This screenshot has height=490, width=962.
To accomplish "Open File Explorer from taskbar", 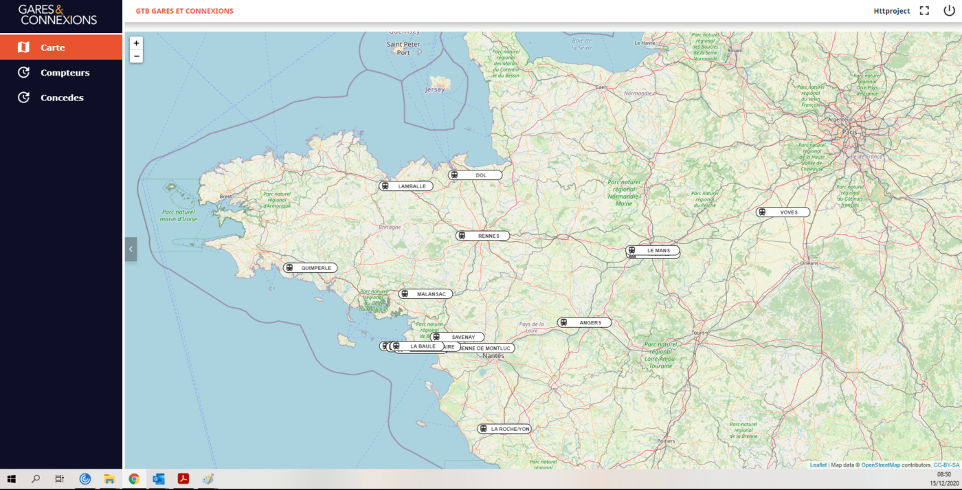I will pos(109,479).
